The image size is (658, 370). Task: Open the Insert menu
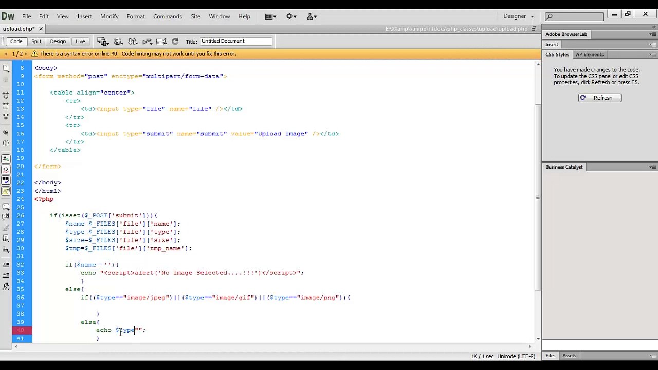[84, 16]
